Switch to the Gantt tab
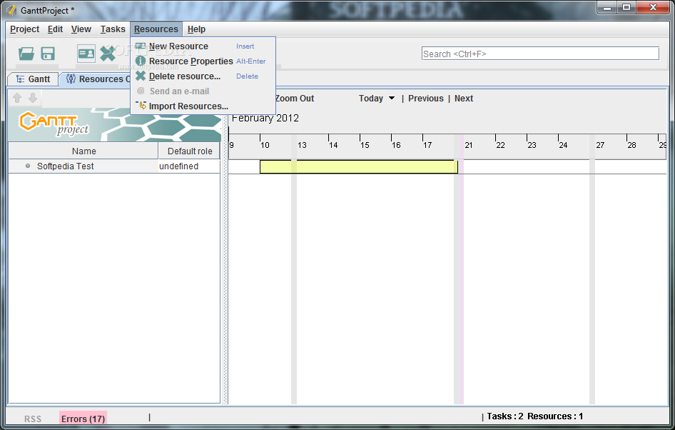 (33, 79)
